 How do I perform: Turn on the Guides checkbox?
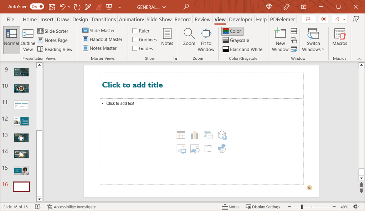click(135, 48)
